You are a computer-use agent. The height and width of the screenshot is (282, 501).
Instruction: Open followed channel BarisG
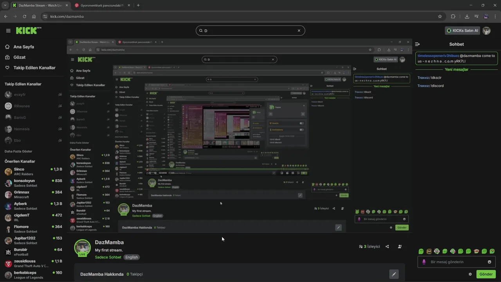33,117
